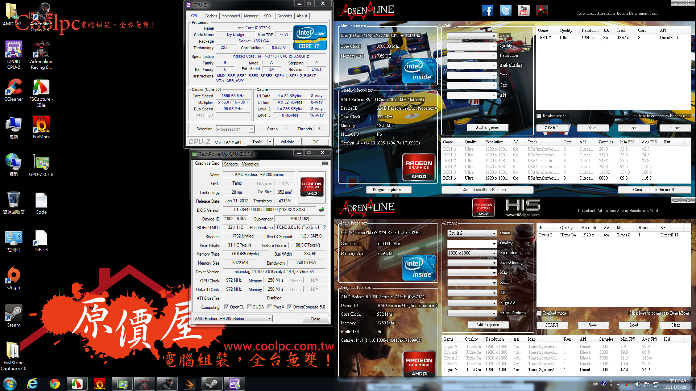Select last Crysis 2 result row with 74.9 Avg FPS
Screen dimensions: 696x391
tap(565, 370)
